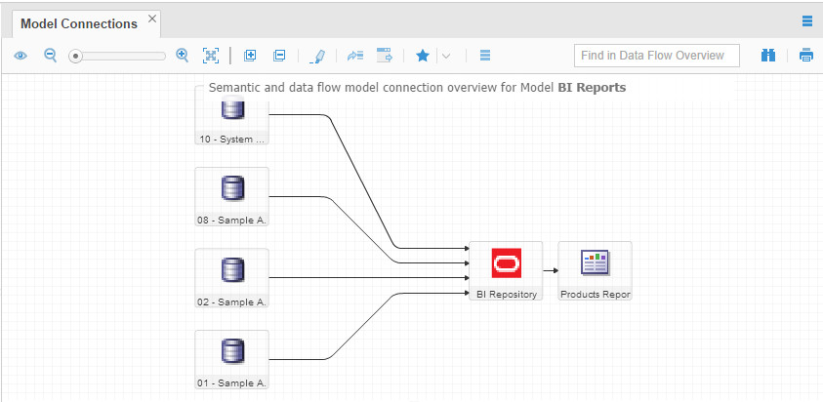Image resolution: width=823 pixels, height=402 pixels.
Task: Open the toolbar list options icon
Action: pos(485,56)
